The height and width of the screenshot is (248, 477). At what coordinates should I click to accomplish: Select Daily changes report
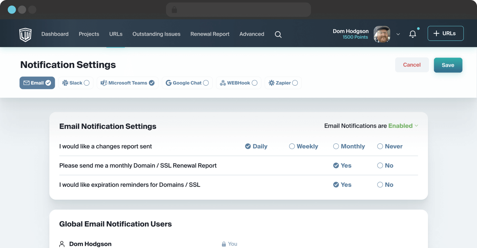tap(256, 146)
